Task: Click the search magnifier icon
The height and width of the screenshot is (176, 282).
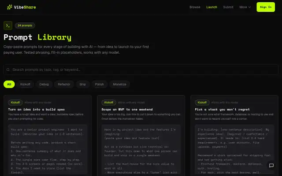Action: 8,70
